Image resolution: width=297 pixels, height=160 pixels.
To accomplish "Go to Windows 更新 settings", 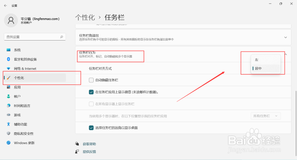I will tap(35, 143).
